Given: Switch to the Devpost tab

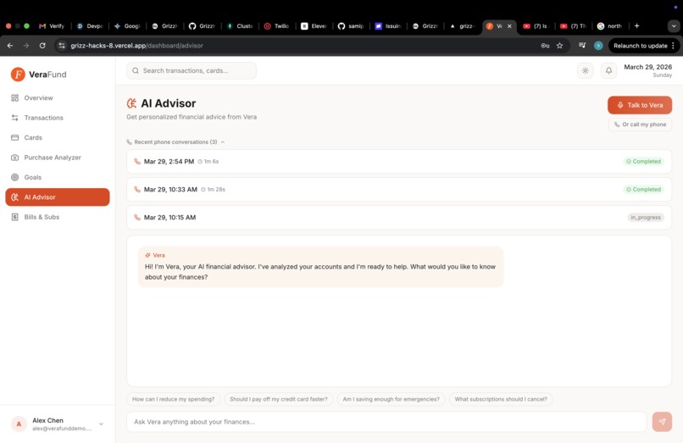Looking at the screenshot, I should click(89, 26).
